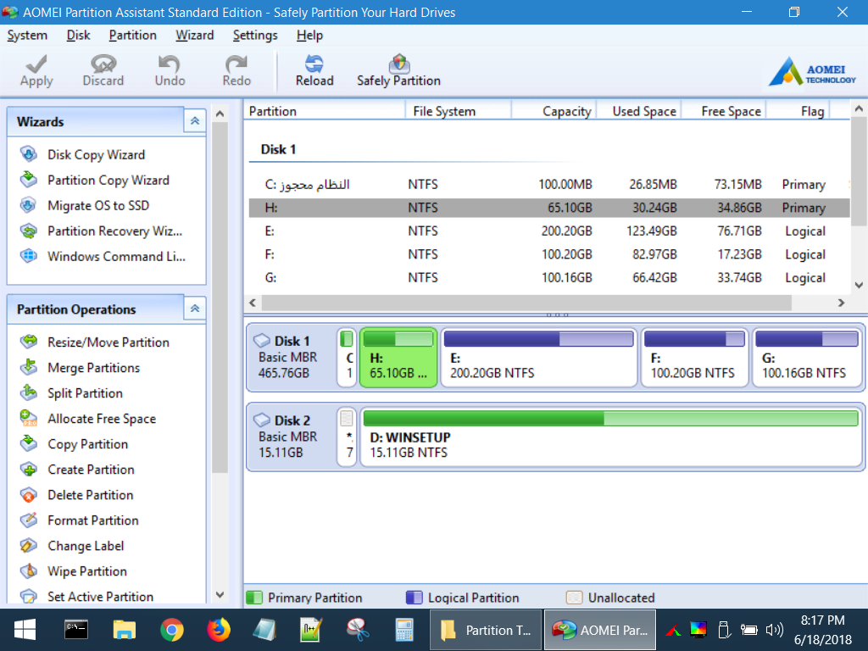Open the Disk menu
Image resolution: width=868 pixels, height=651 pixels.
pos(78,36)
